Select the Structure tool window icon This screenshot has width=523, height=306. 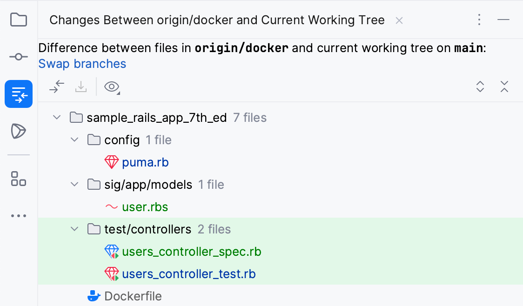pyautogui.click(x=18, y=180)
